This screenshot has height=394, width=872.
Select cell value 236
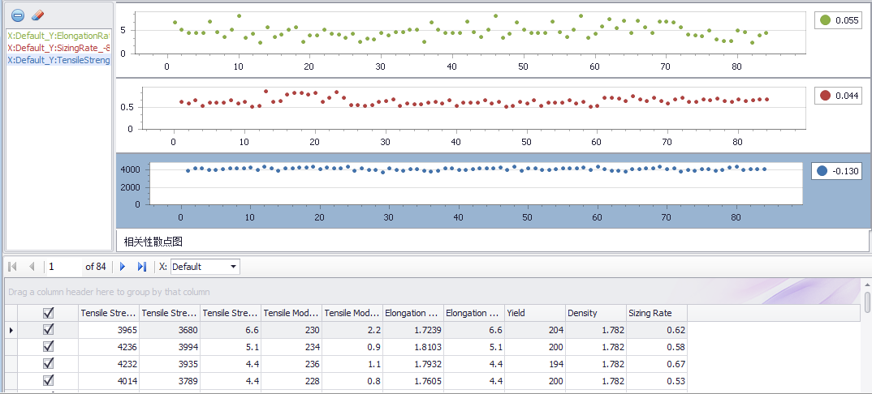coord(291,364)
